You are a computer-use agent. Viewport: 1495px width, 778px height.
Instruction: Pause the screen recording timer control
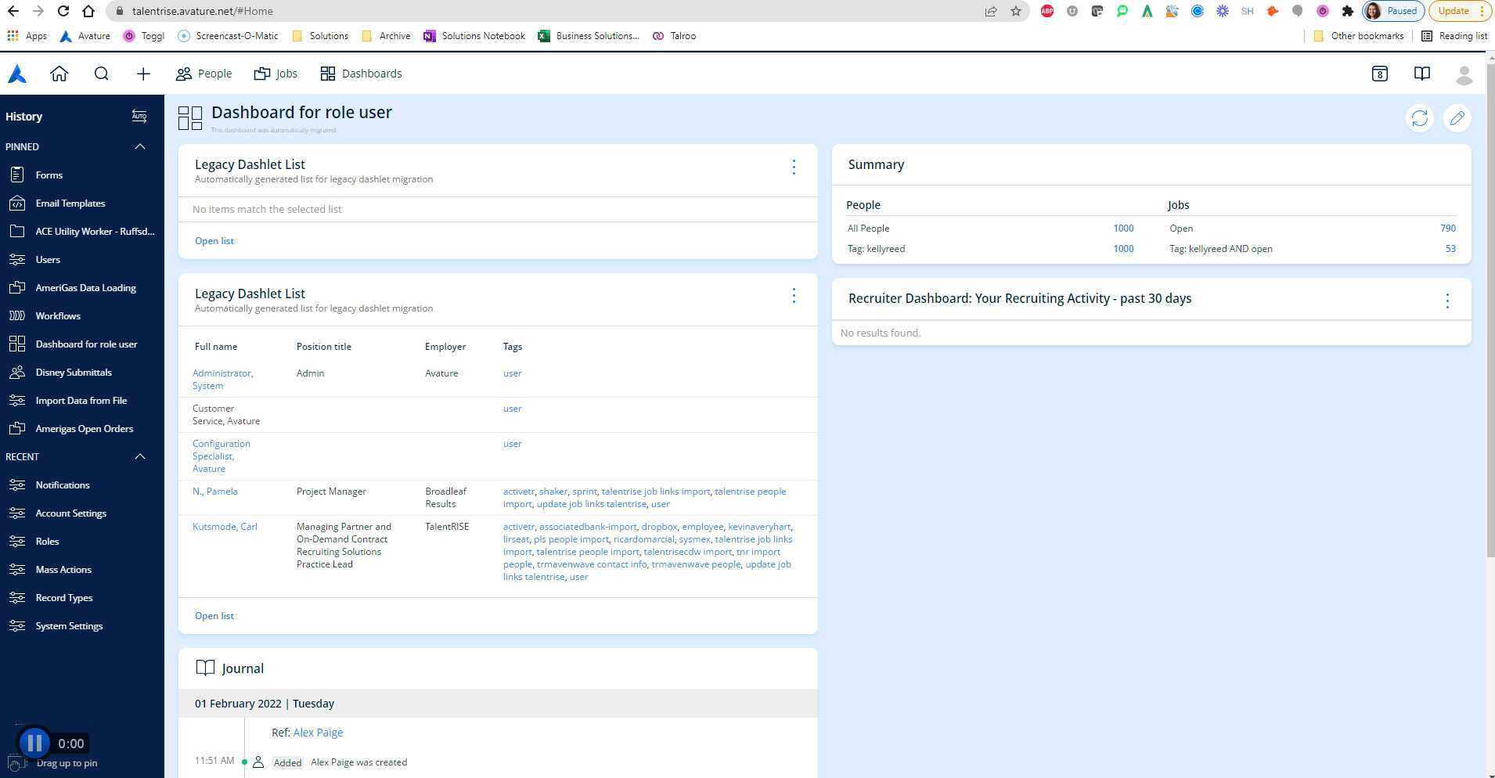[x=34, y=743]
